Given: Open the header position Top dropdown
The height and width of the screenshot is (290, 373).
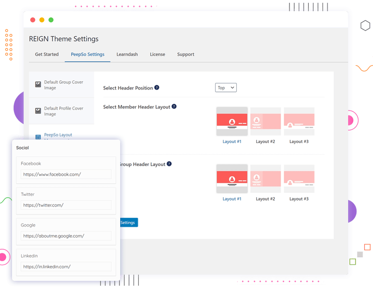Looking at the screenshot, I should click(x=226, y=88).
